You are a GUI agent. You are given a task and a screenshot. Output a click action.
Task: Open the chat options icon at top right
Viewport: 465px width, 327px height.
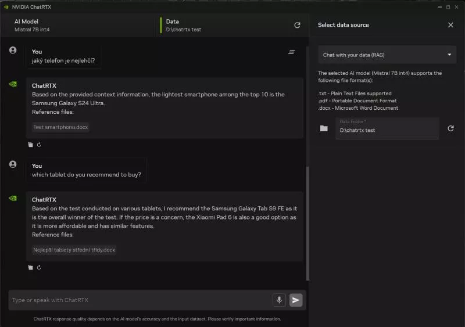[292, 52]
